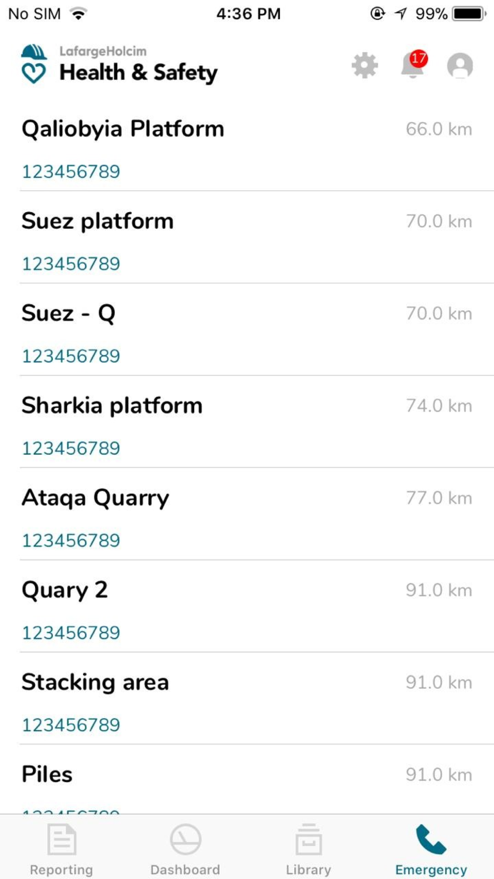
Task: Select the Quary 2 list entry
Action: [x=65, y=590]
